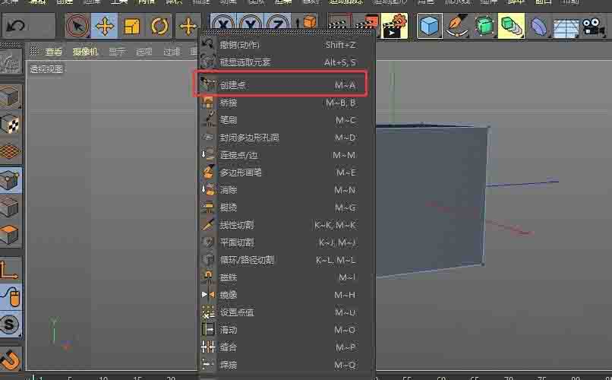Image resolution: width=612 pixels, height=380 pixels.
Task: Choose 框显选取元素 menu entry
Action: pyautogui.click(x=287, y=62)
